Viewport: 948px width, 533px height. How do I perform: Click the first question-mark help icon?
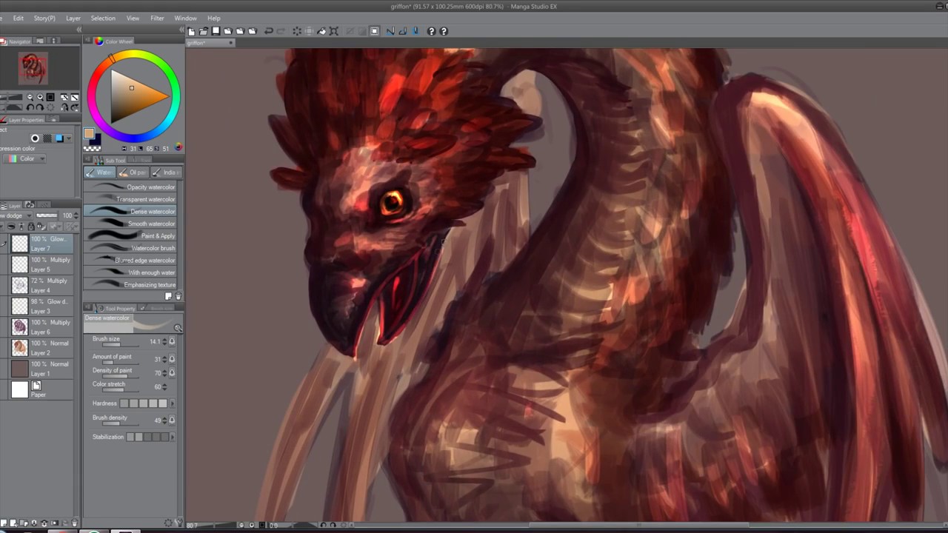(431, 31)
